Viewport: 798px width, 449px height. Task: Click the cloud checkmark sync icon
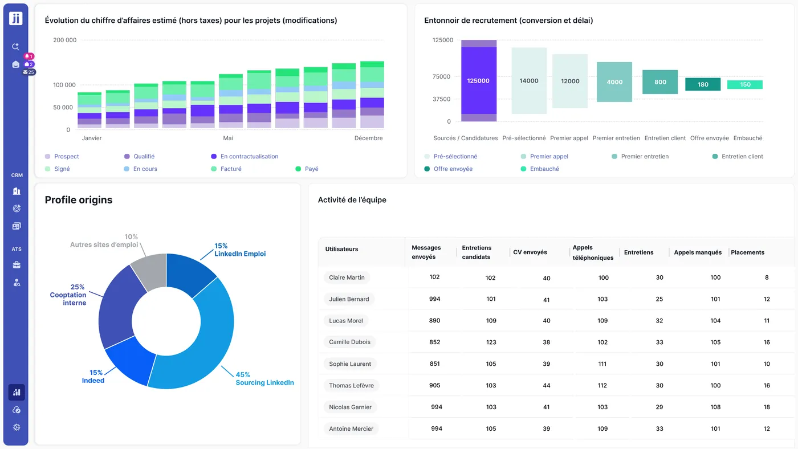coord(17,410)
